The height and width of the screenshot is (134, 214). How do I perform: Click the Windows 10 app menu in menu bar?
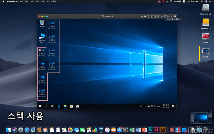(x=12, y=1)
